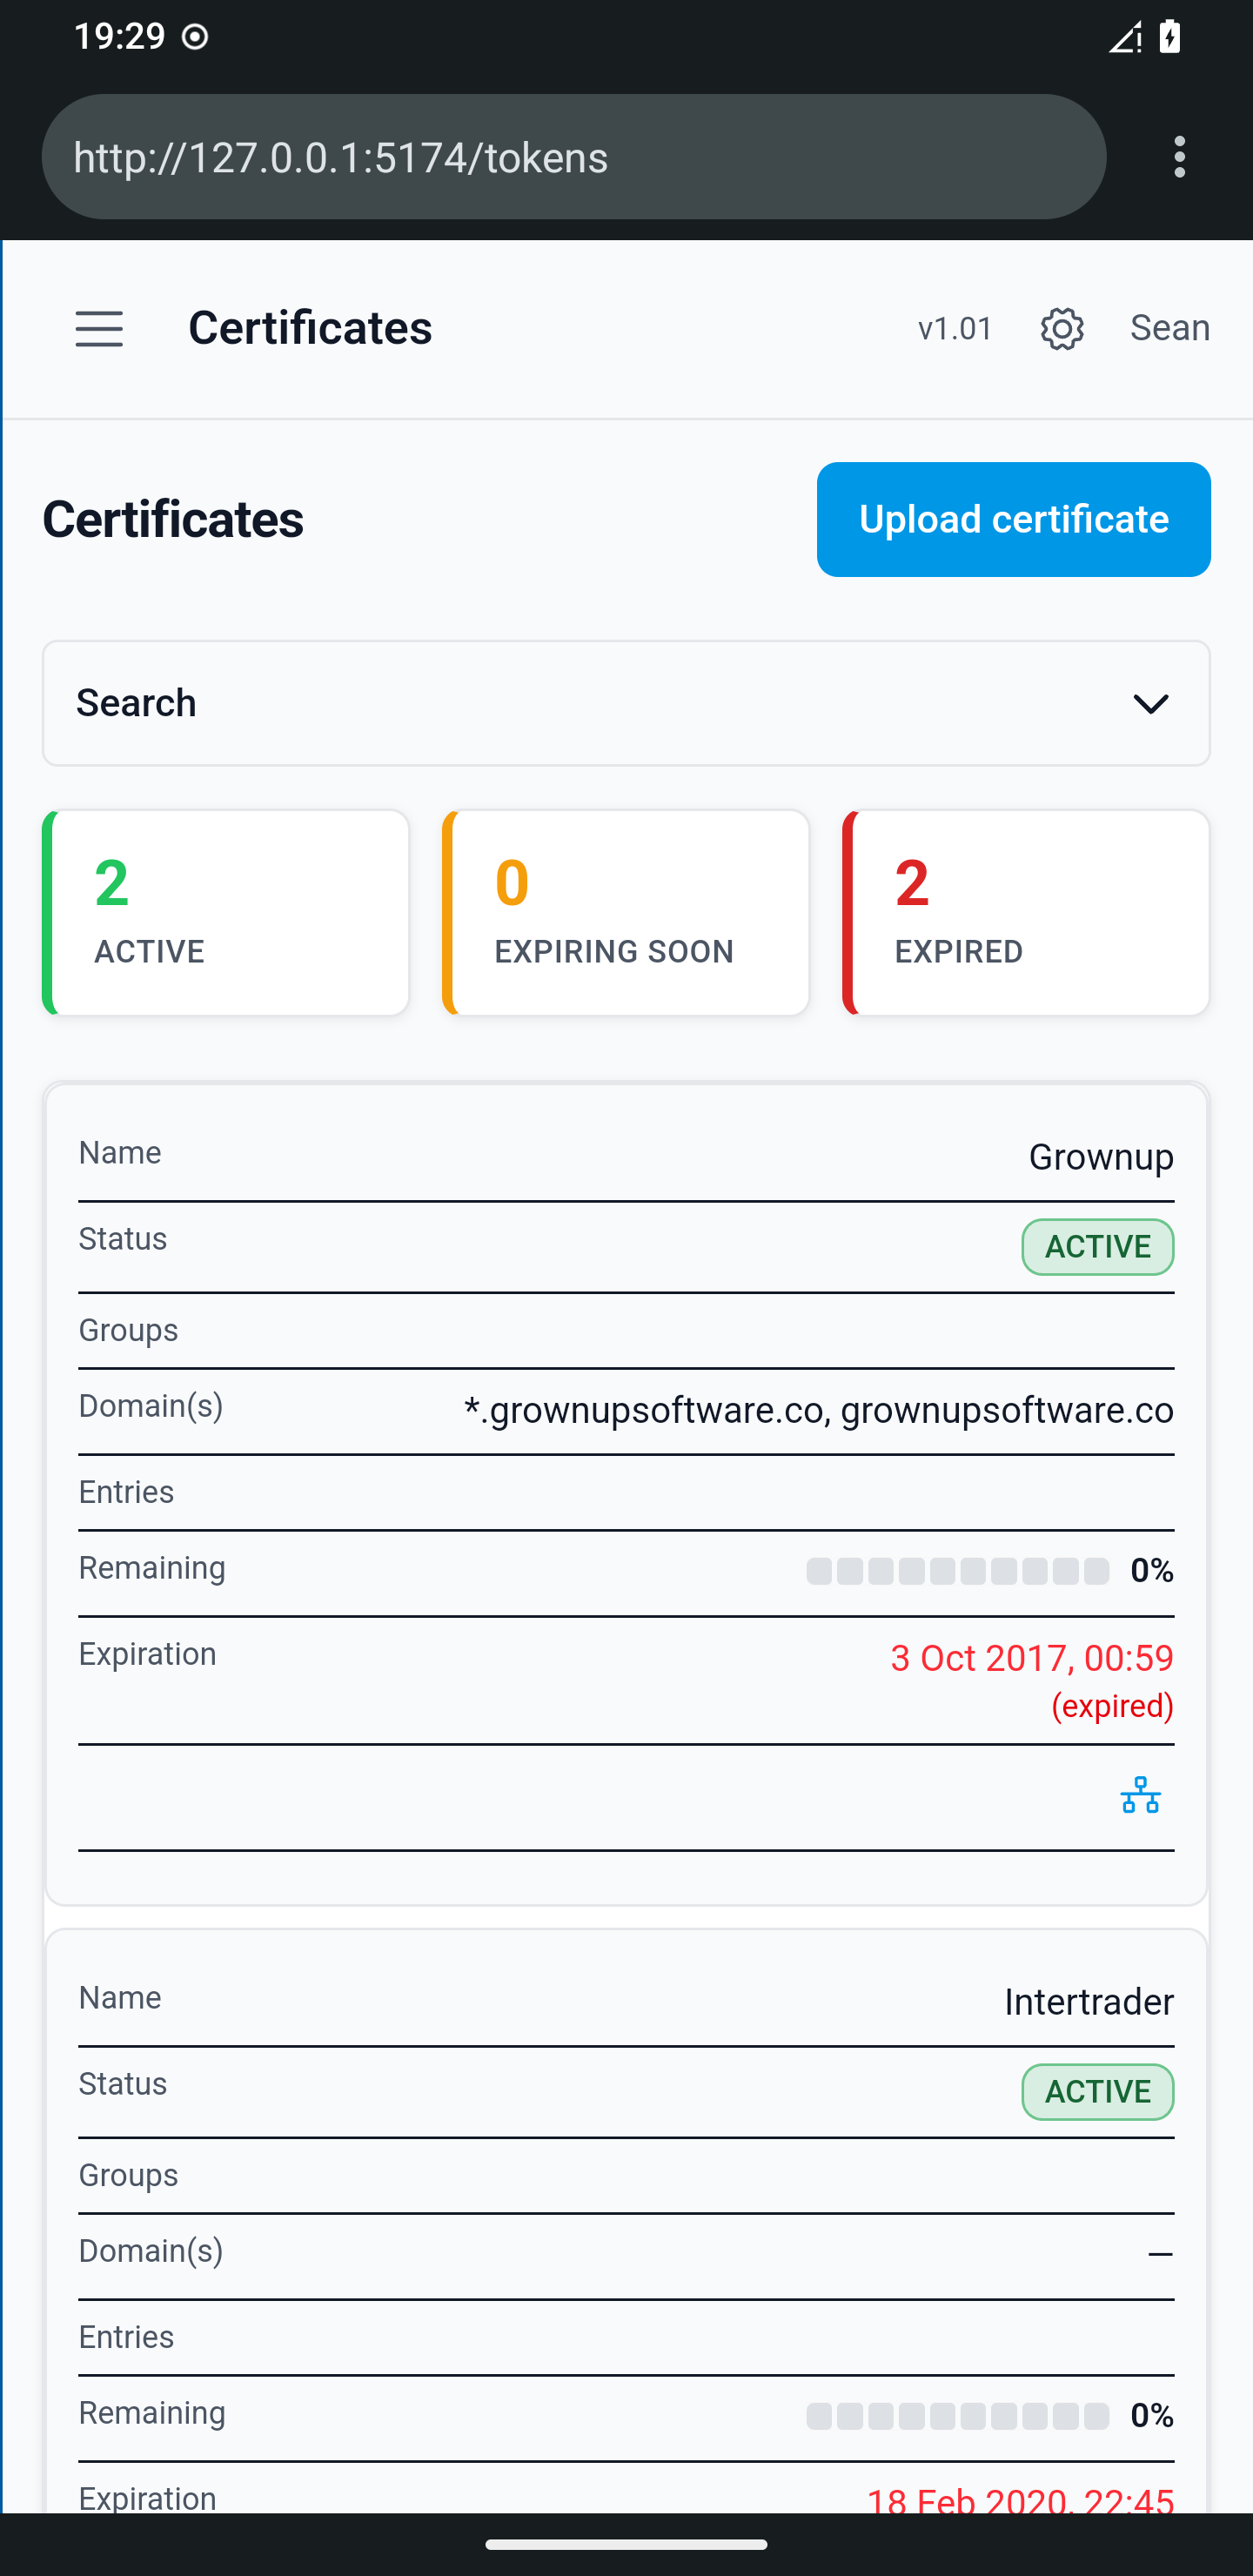
Task: Click the Remaining progress bar of Grownup
Action: 957,1571
